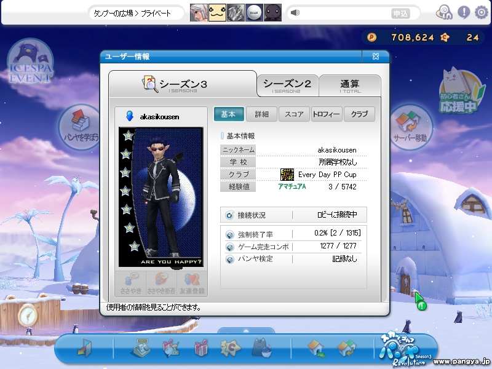Select the 詳細 sub-tab
Screen dimensions: 492x369
[262, 114]
